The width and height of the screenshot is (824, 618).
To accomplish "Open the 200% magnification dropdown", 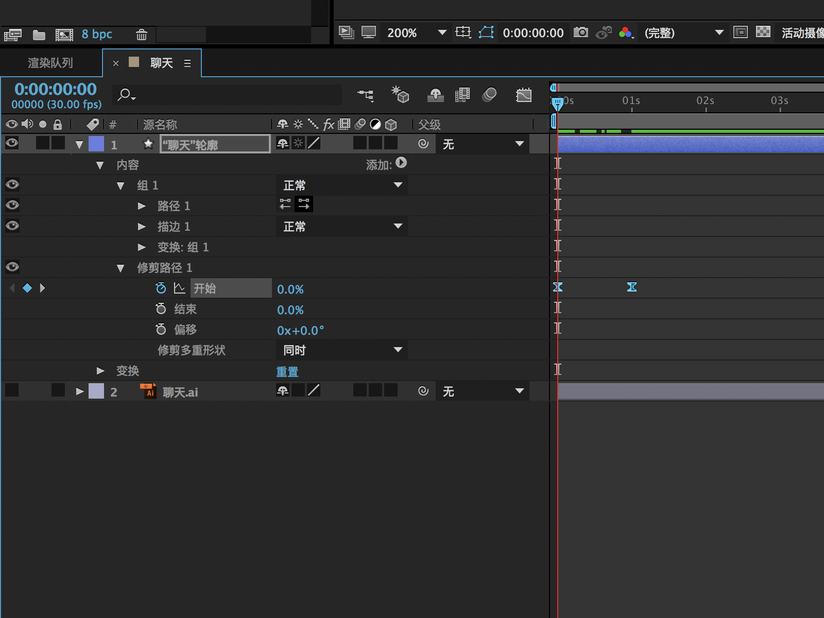I will [417, 32].
